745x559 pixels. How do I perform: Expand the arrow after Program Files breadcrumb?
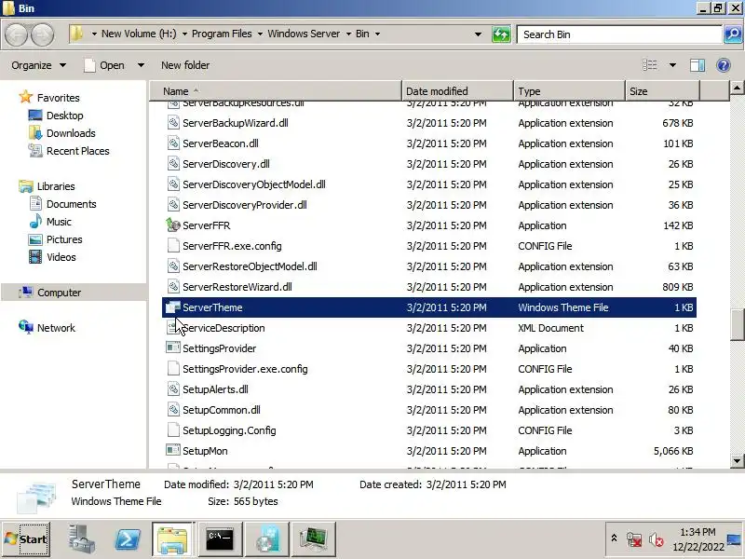point(260,34)
